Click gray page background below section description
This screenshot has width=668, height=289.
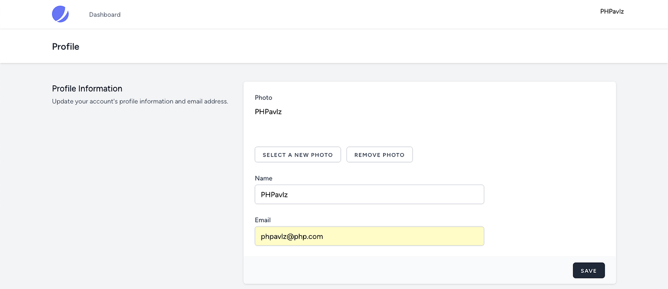[x=138, y=191]
